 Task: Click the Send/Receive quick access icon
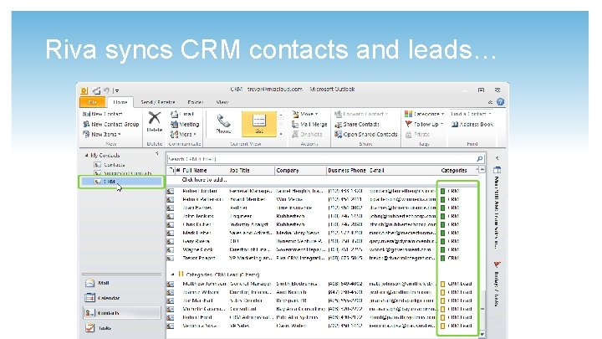pos(96,90)
